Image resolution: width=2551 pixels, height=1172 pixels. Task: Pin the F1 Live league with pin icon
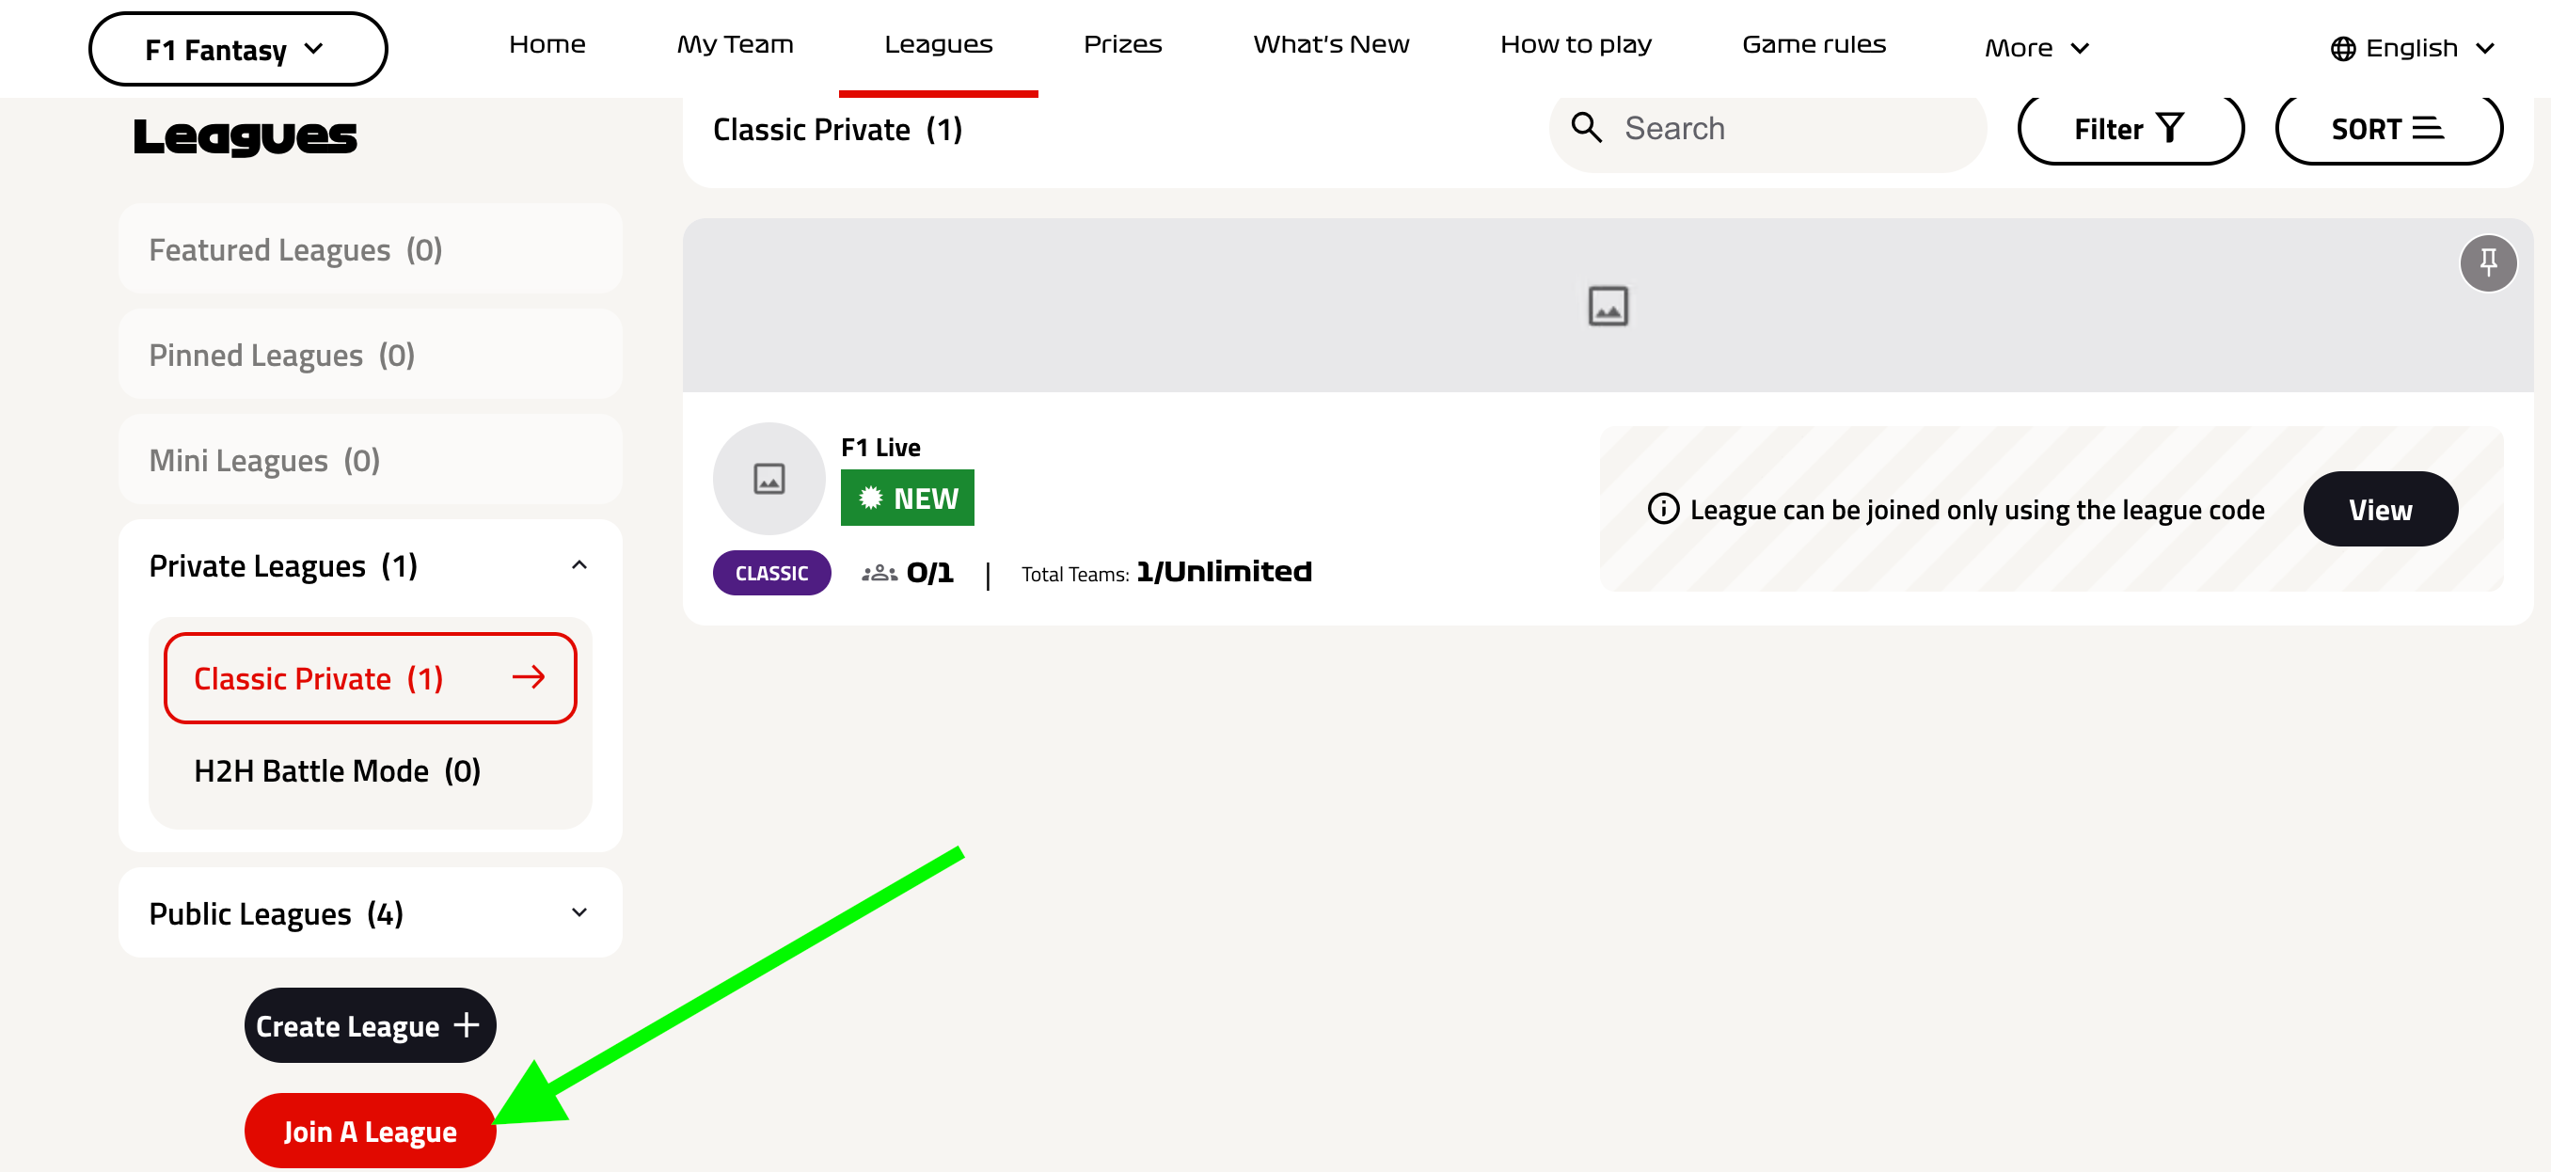[2488, 263]
